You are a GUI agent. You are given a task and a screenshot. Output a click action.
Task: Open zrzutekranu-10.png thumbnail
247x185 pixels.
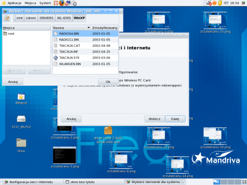(159, 136)
